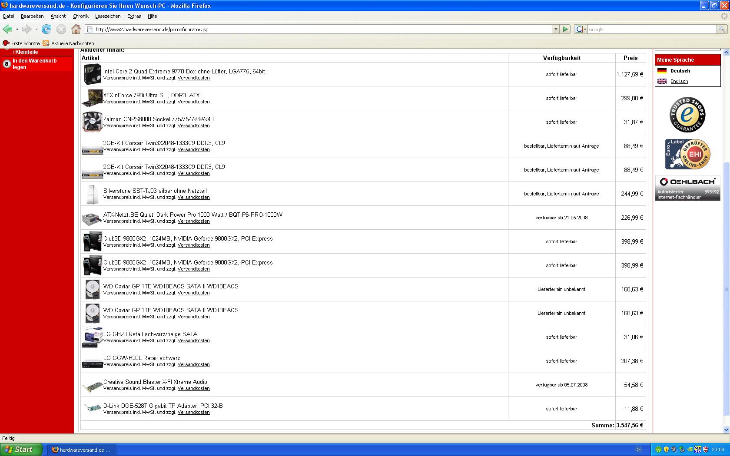Open Aktuelle Nachrichten feed bookmark
Screen dimensions: 730x456
pos(69,43)
